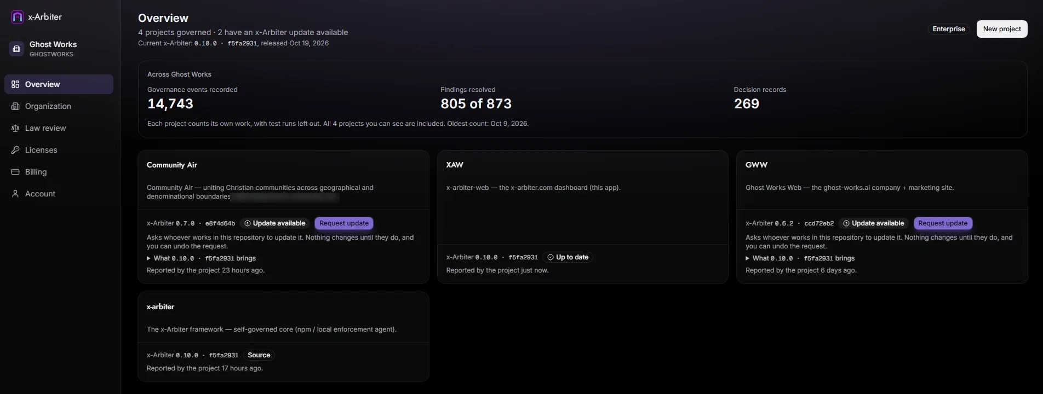Click the 'Findings resolved' label
1043x394 pixels.
468,90
